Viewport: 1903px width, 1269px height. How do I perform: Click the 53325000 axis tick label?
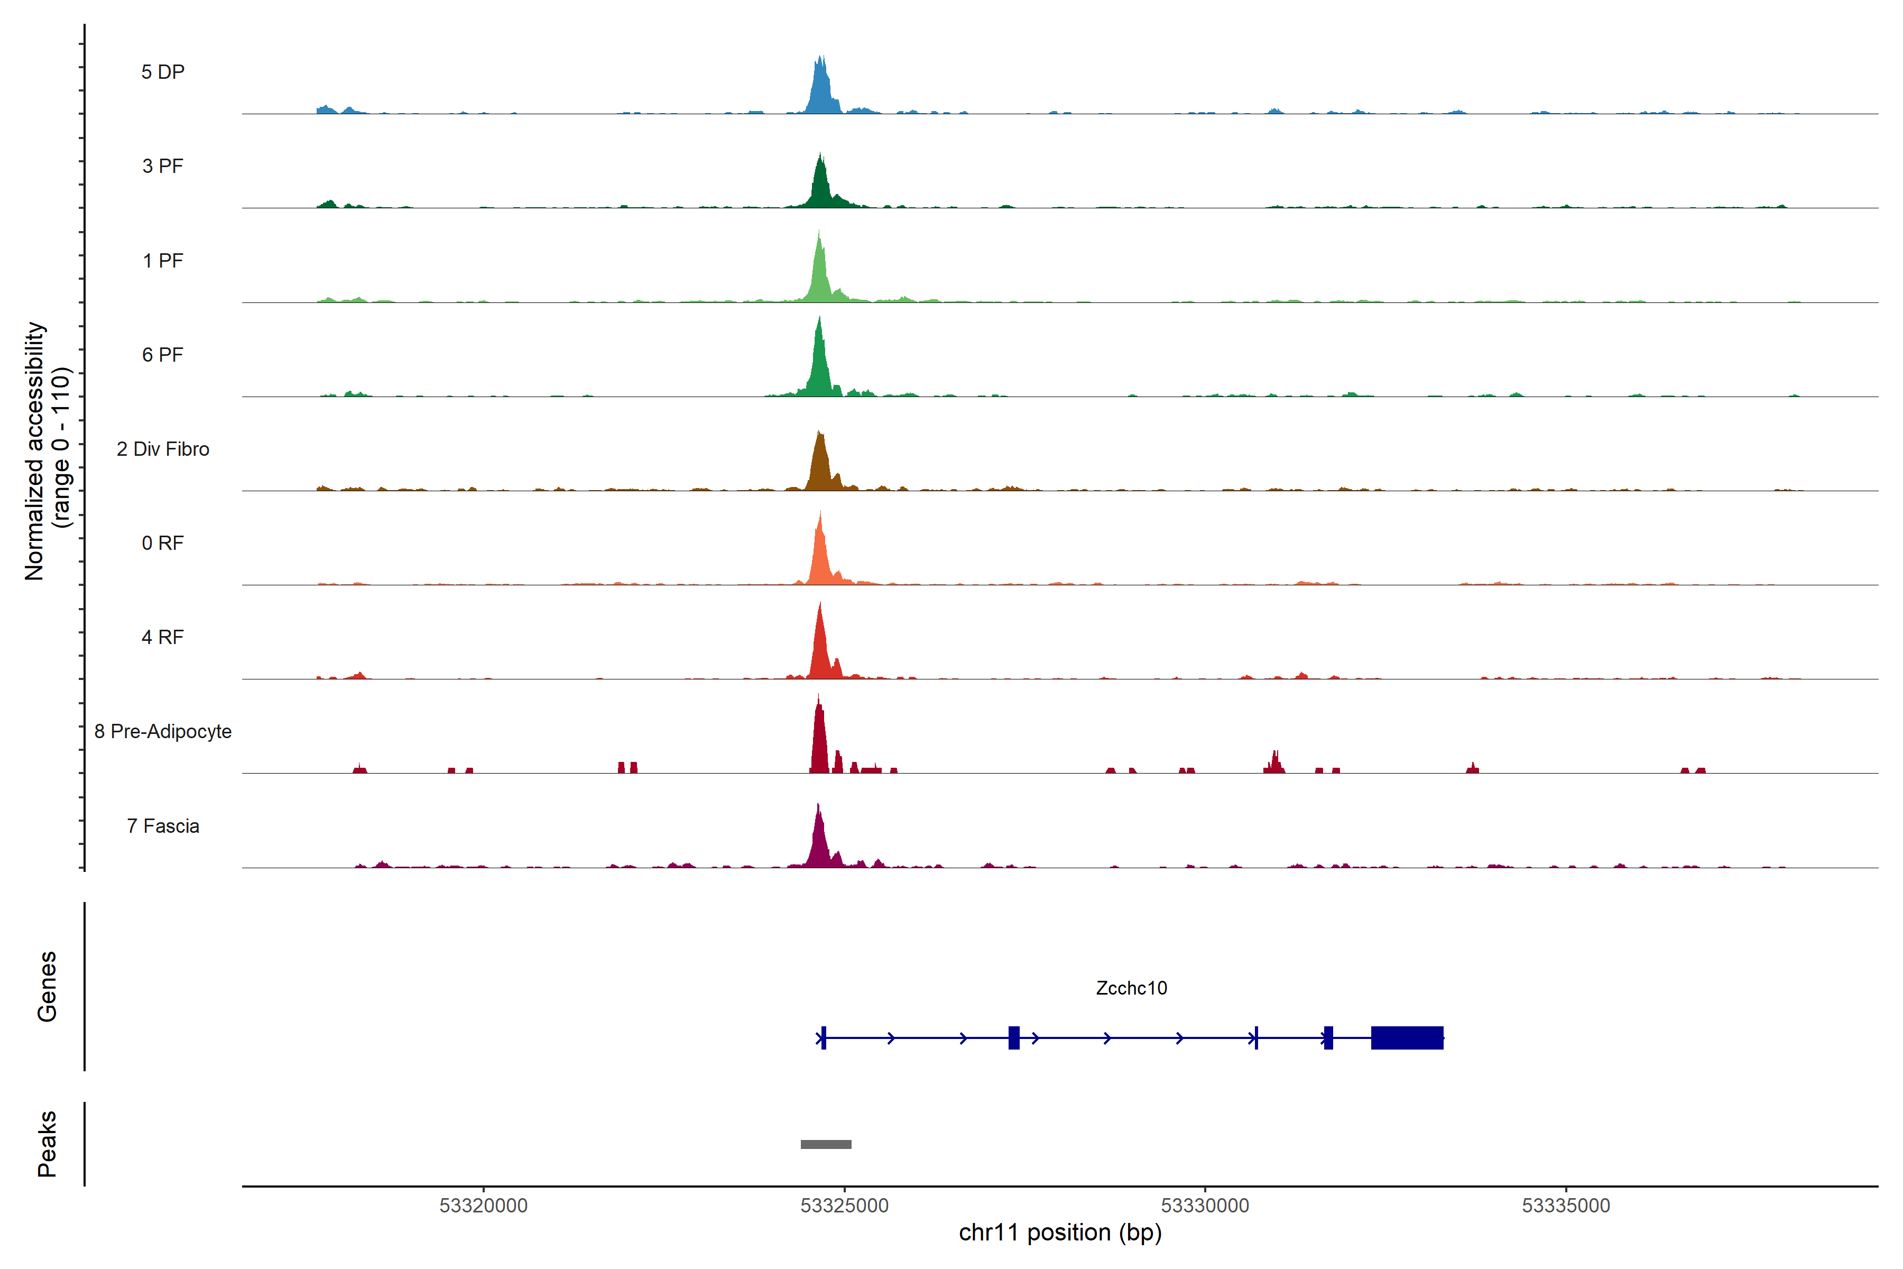[844, 1206]
